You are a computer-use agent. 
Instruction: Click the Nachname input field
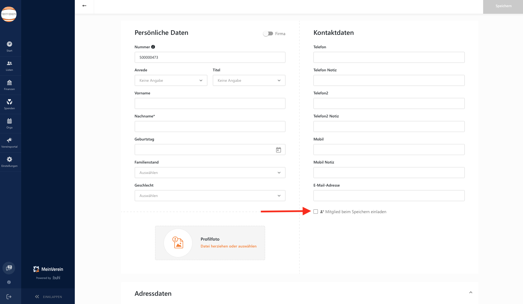[x=210, y=126]
